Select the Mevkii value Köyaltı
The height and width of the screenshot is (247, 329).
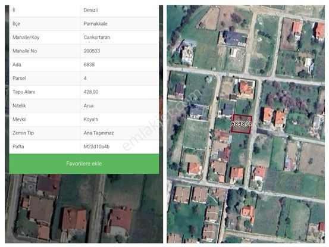point(90,119)
